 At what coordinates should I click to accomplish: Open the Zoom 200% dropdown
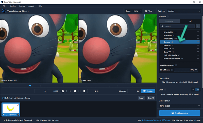133,11
